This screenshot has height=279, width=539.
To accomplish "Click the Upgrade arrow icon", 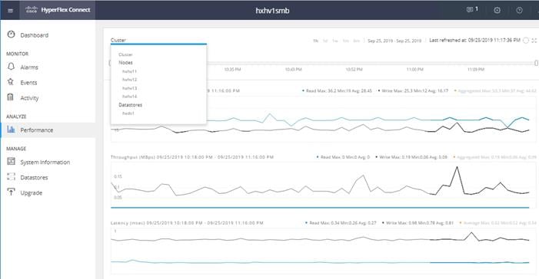I will [x=11, y=192].
